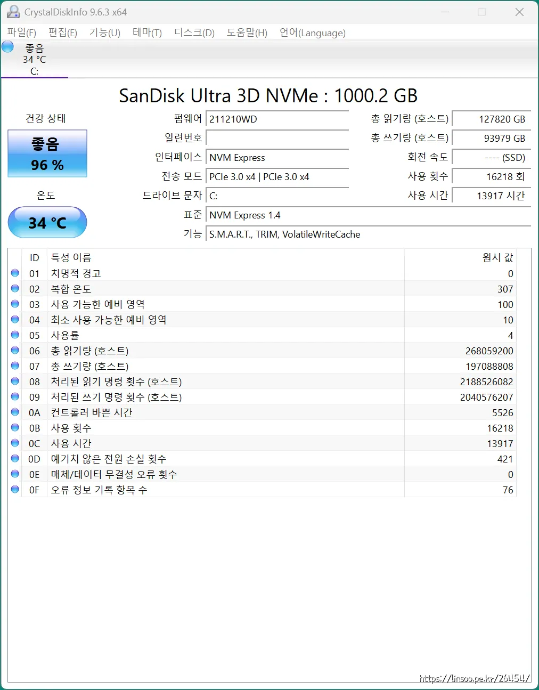Click status orb for ID 07 총 쓰기량 row
Screen dimensions: 539x690
(15, 366)
